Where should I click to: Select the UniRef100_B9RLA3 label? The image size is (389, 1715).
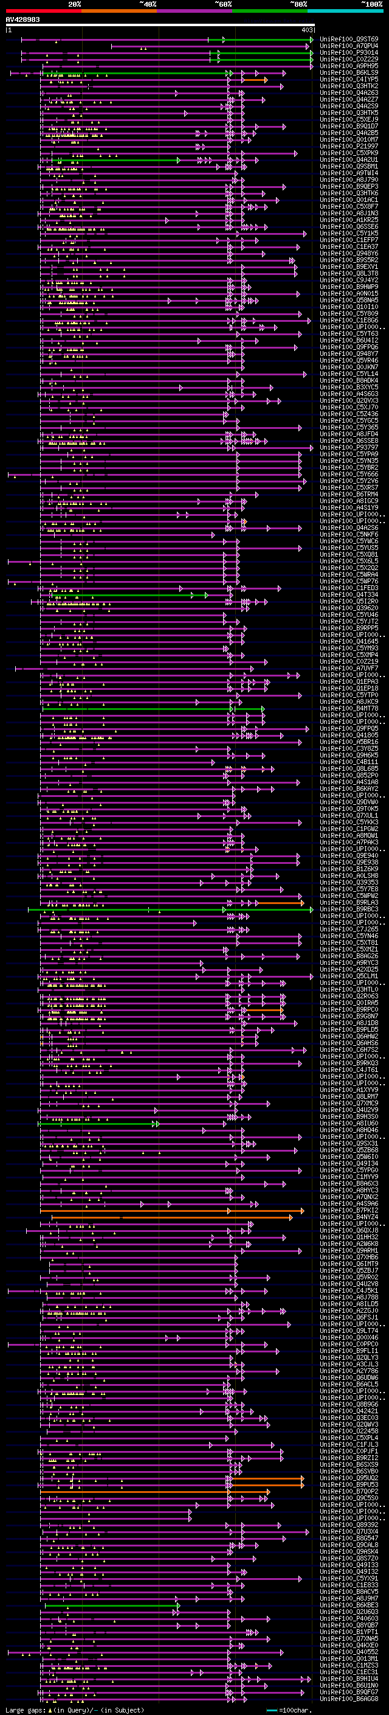[349, 903]
